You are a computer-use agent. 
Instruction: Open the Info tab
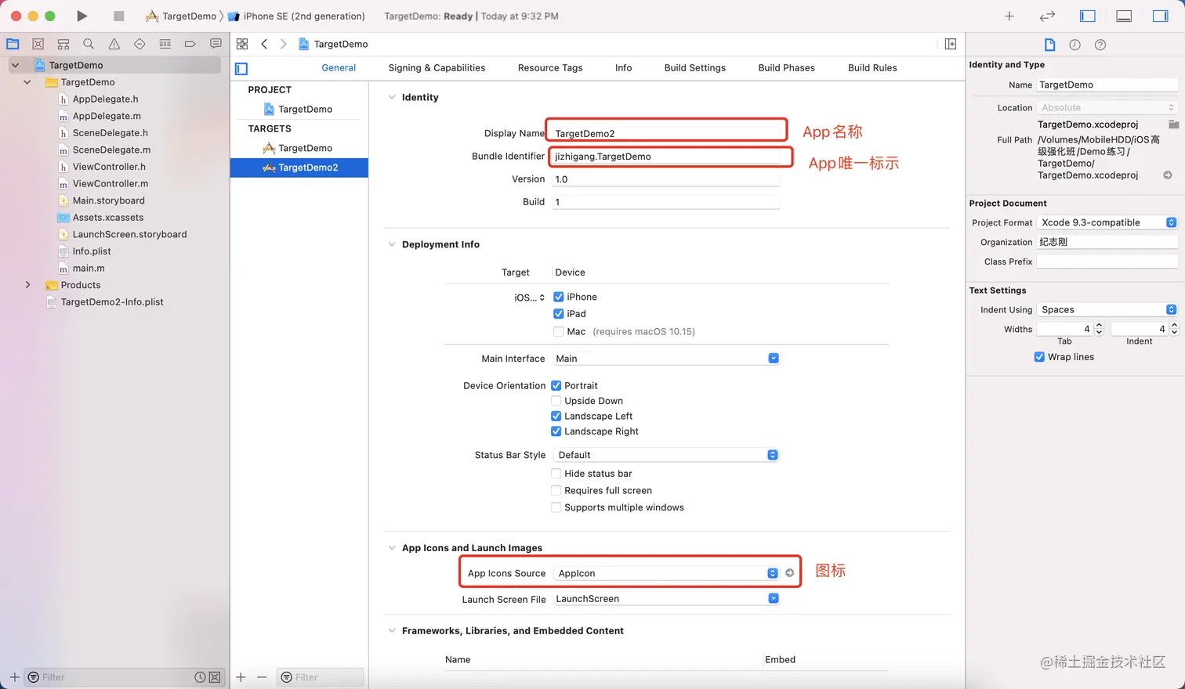coord(623,68)
